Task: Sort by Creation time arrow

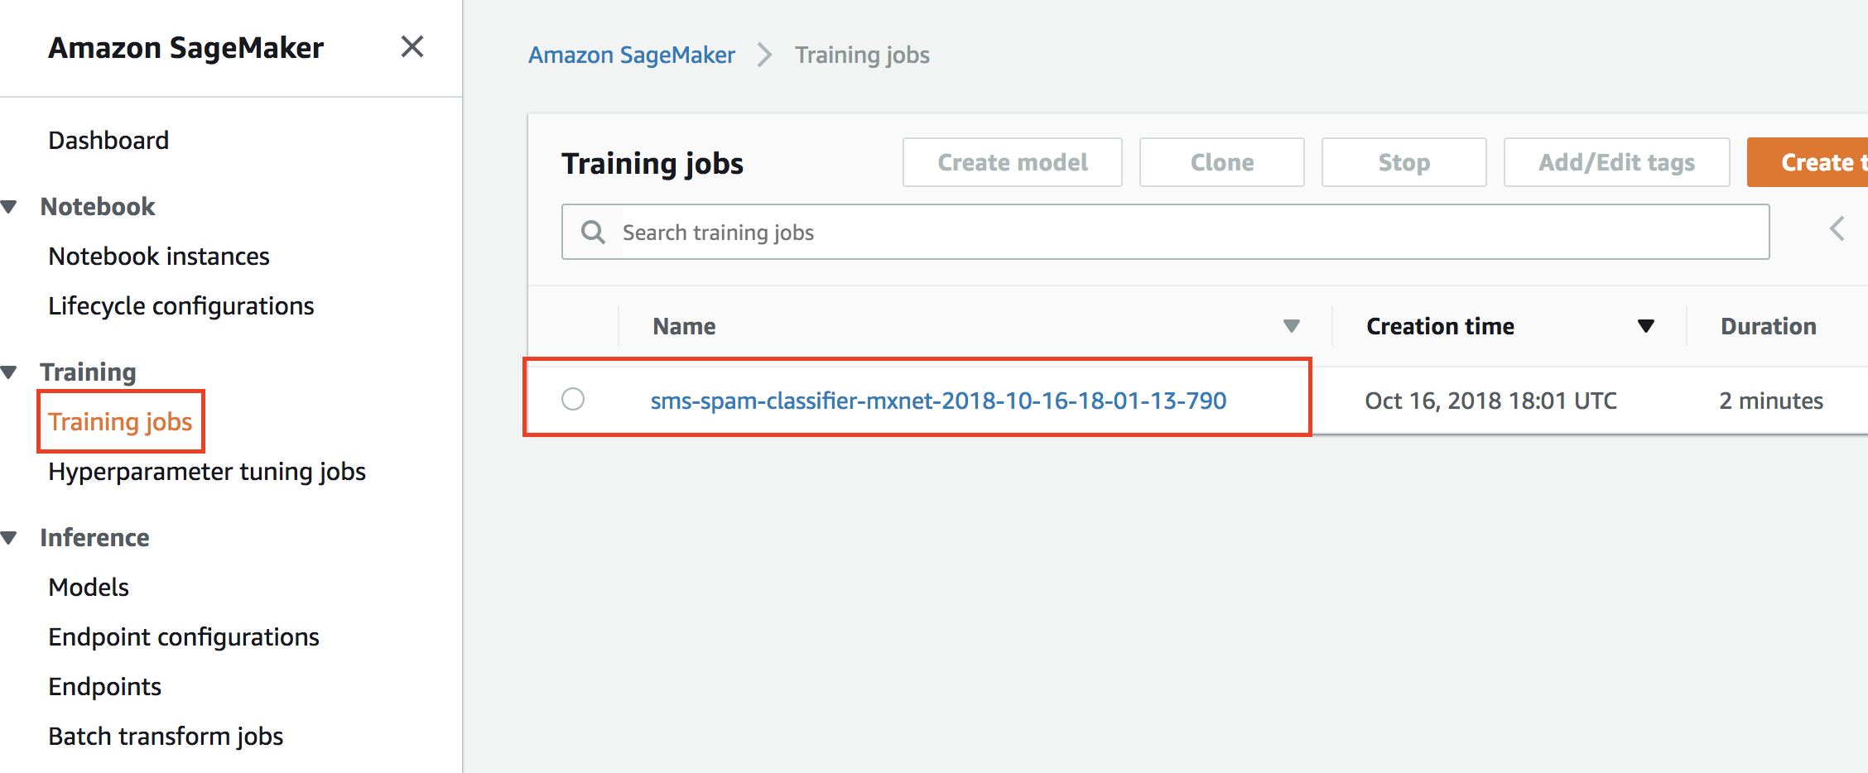Action: click(x=1645, y=326)
